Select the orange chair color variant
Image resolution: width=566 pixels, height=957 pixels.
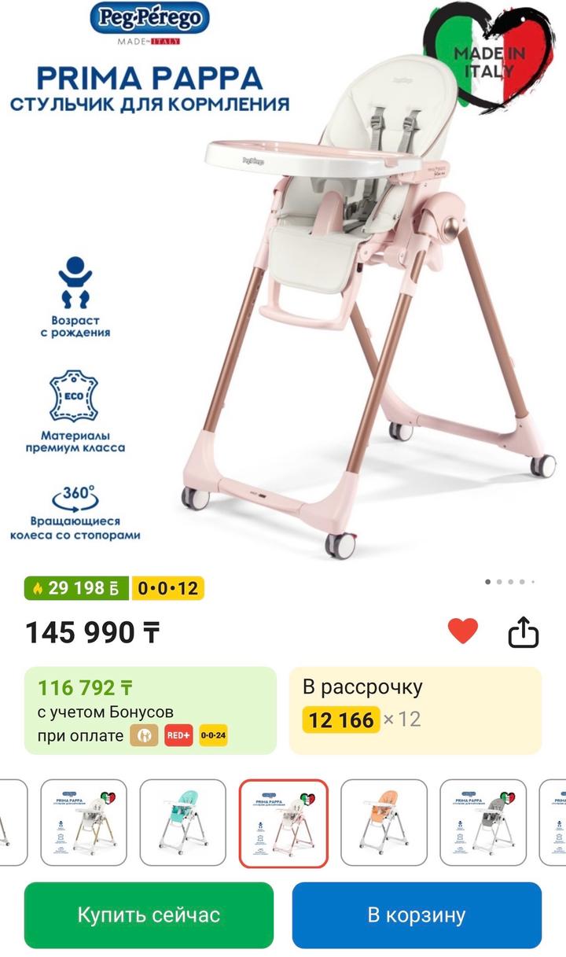point(384,823)
